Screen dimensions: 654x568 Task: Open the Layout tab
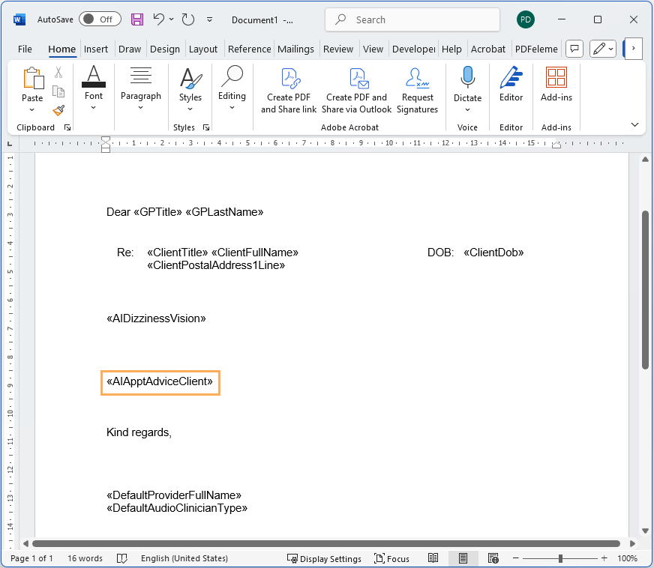[x=203, y=49]
